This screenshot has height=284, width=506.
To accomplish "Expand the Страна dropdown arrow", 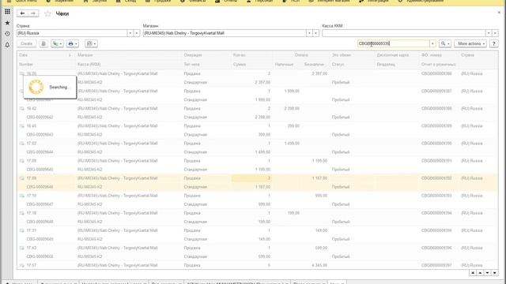I will (130, 33).
